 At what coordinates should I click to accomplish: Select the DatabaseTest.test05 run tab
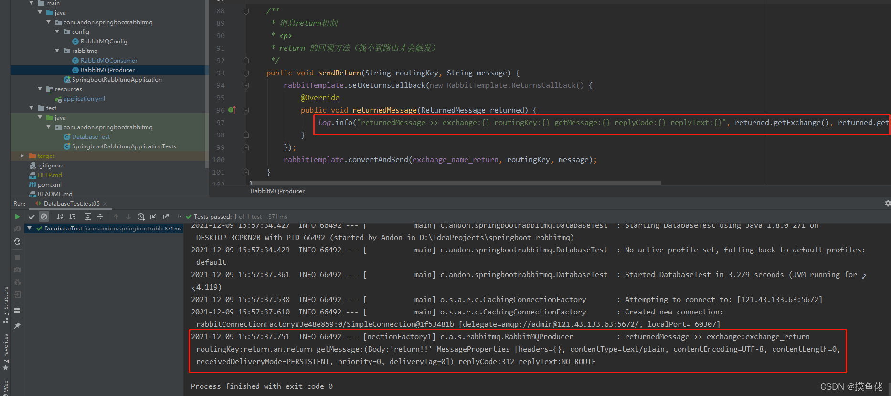pyautogui.click(x=72, y=204)
